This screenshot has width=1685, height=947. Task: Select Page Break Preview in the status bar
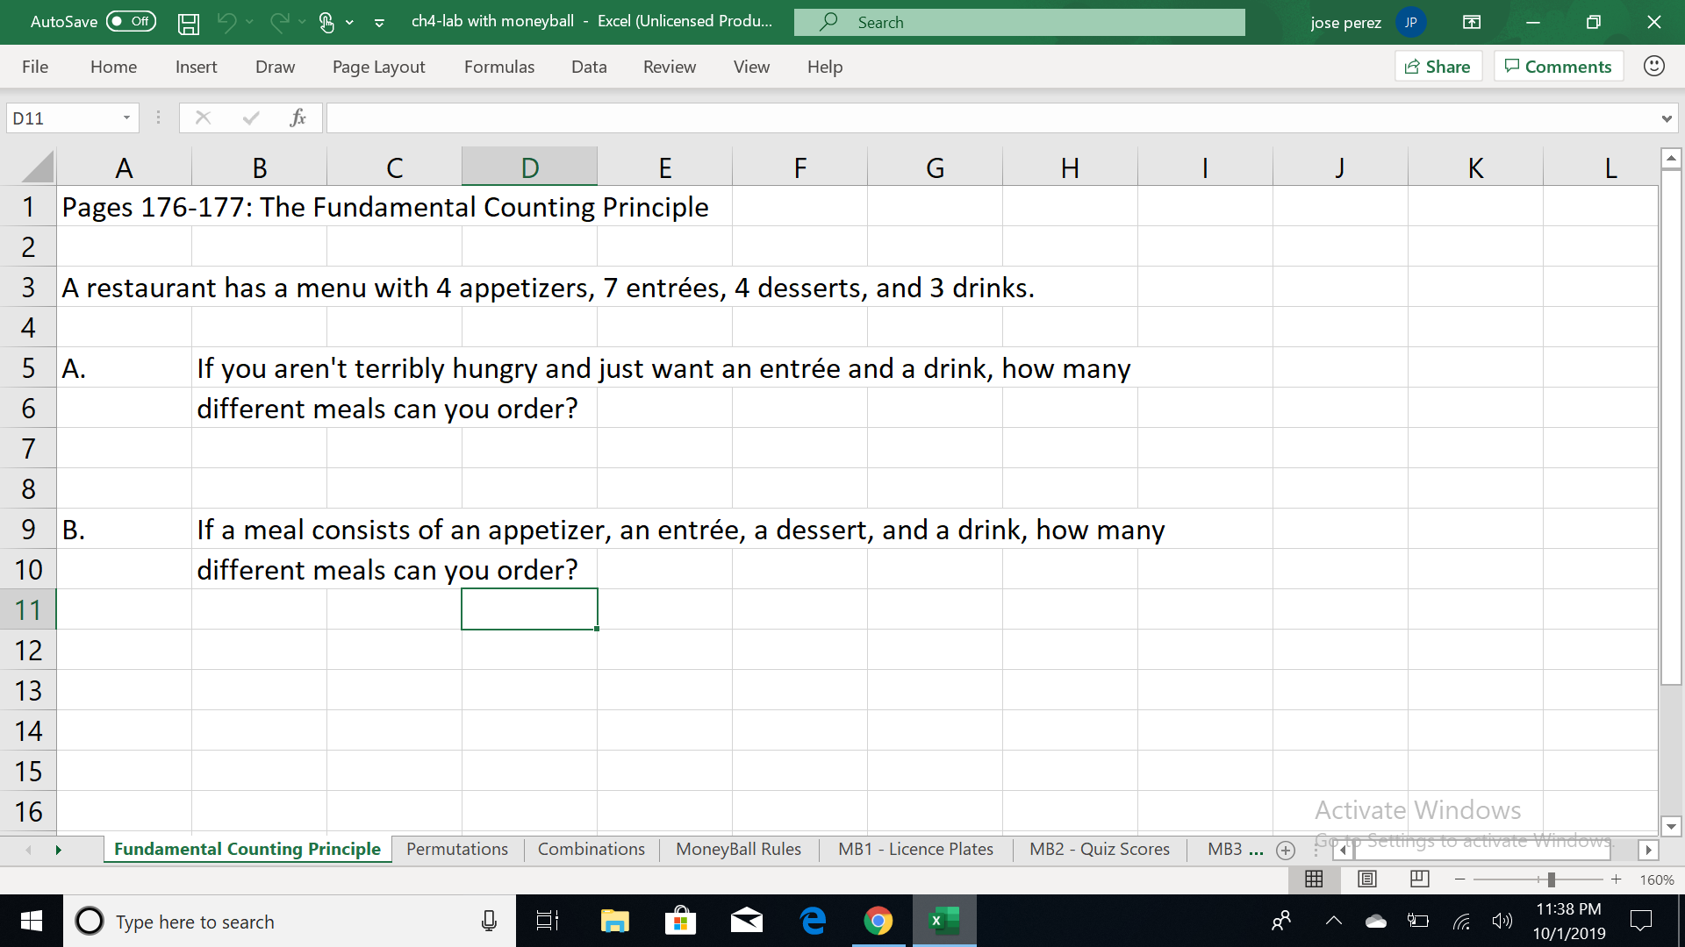1418,879
